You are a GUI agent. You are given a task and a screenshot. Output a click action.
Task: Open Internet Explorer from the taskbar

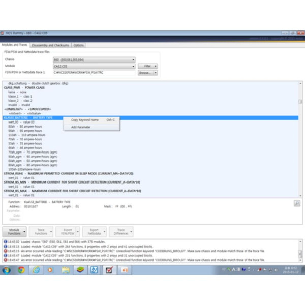coord(36,270)
